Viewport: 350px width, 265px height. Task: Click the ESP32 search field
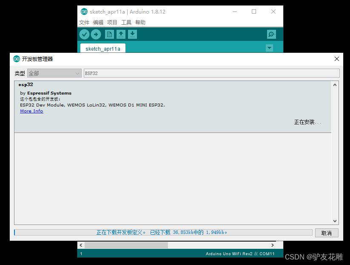click(212, 73)
